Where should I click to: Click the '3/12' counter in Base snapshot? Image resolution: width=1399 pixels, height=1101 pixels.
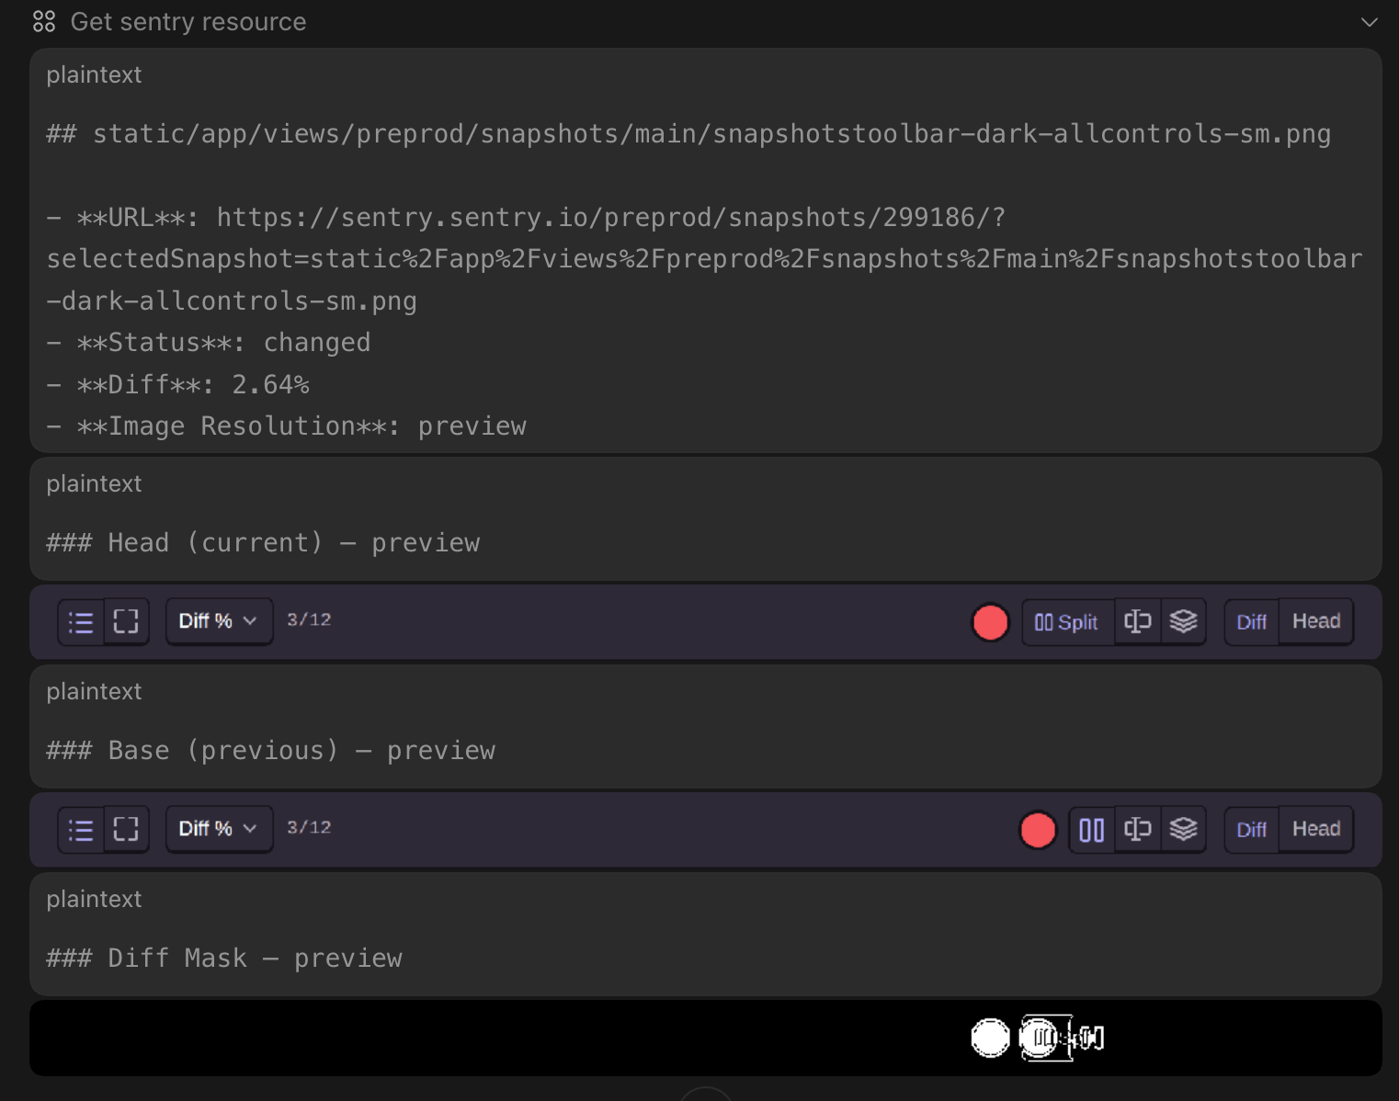[x=309, y=828]
